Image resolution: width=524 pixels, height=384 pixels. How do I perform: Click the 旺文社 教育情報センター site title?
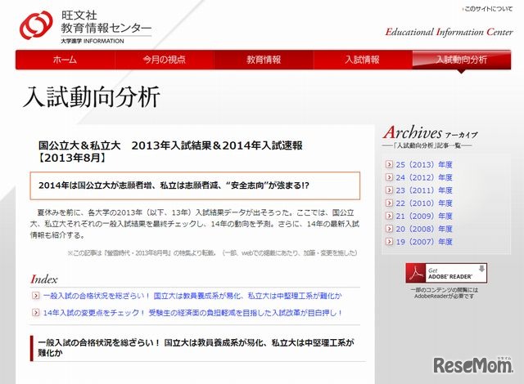[106, 22]
